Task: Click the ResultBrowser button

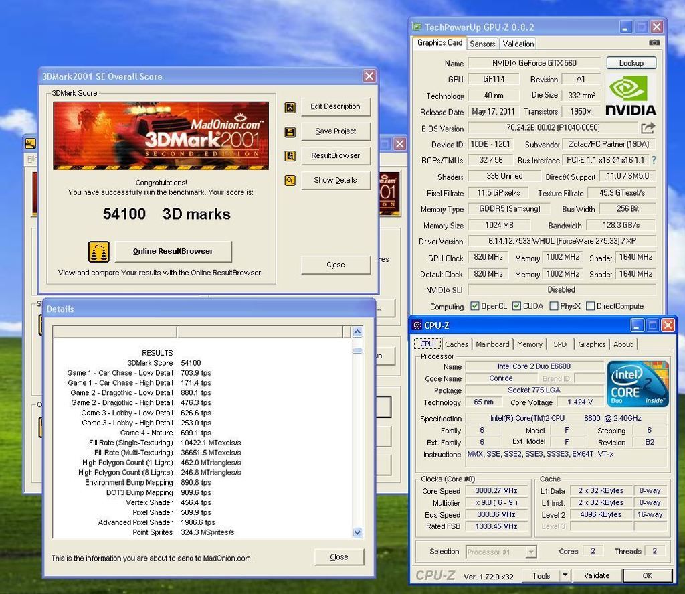Action: (x=336, y=156)
